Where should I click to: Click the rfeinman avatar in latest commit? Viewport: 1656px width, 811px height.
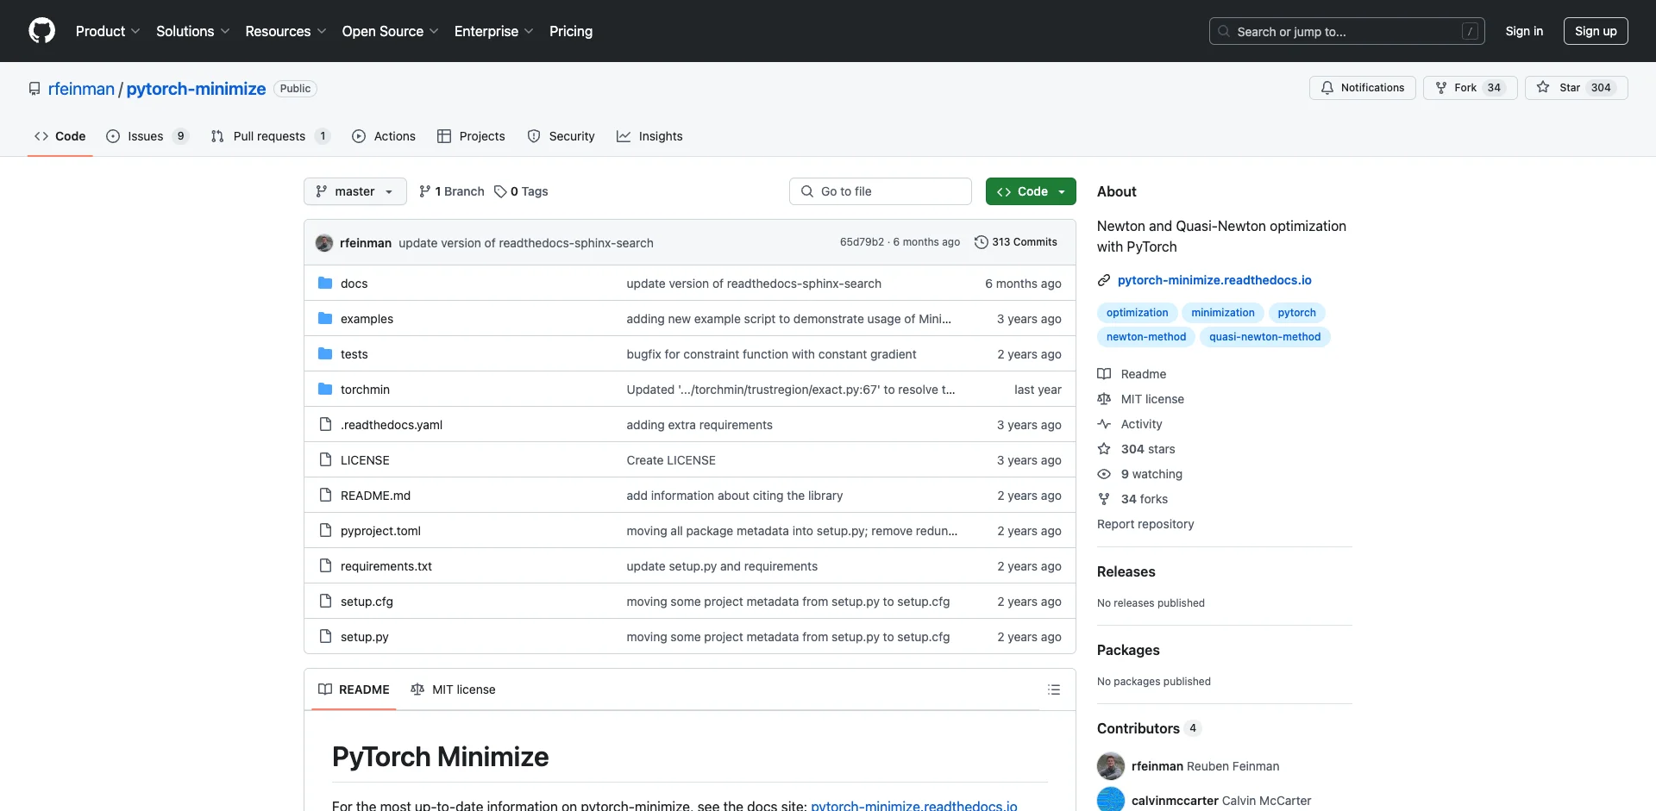click(324, 243)
